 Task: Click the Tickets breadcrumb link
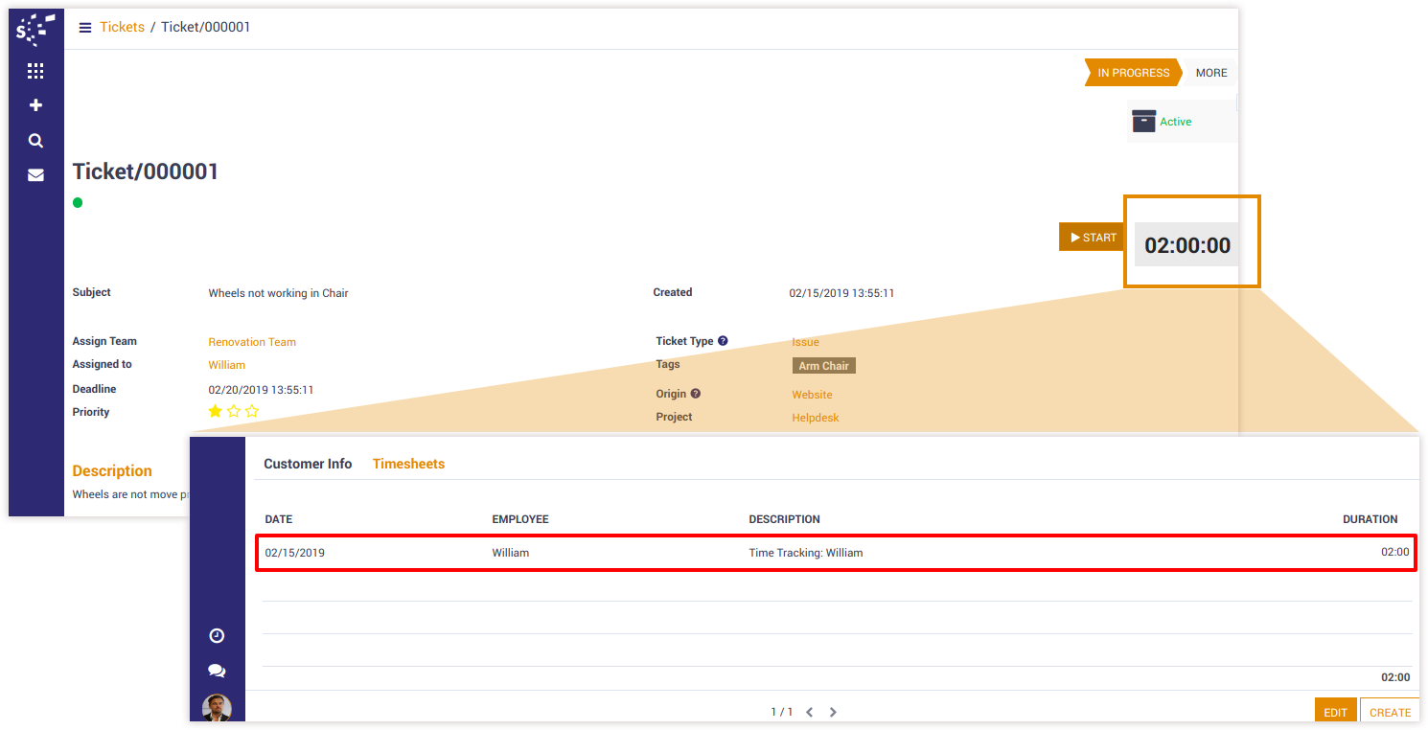[122, 27]
